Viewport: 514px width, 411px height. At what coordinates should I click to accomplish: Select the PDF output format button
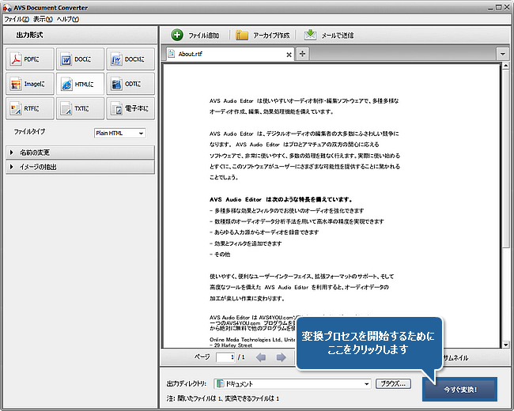tap(30, 59)
